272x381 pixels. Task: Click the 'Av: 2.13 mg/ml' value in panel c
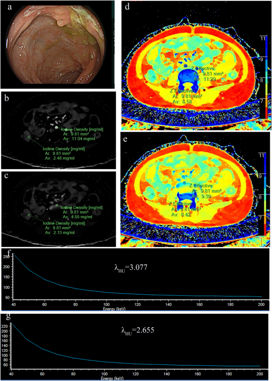coord(60,233)
